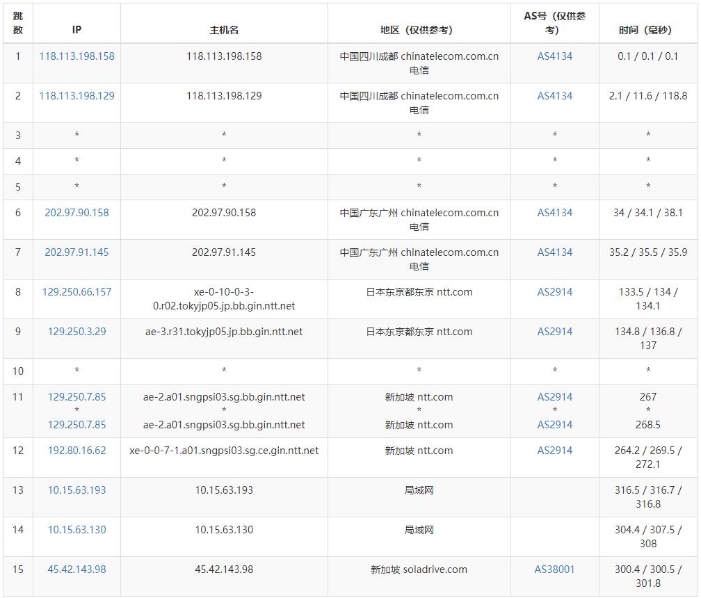
Task: Select hostname xe-0-0-7-1.a01.sngpsi03.sg.ce.gin.ntt.net
Action: pos(224,451)
